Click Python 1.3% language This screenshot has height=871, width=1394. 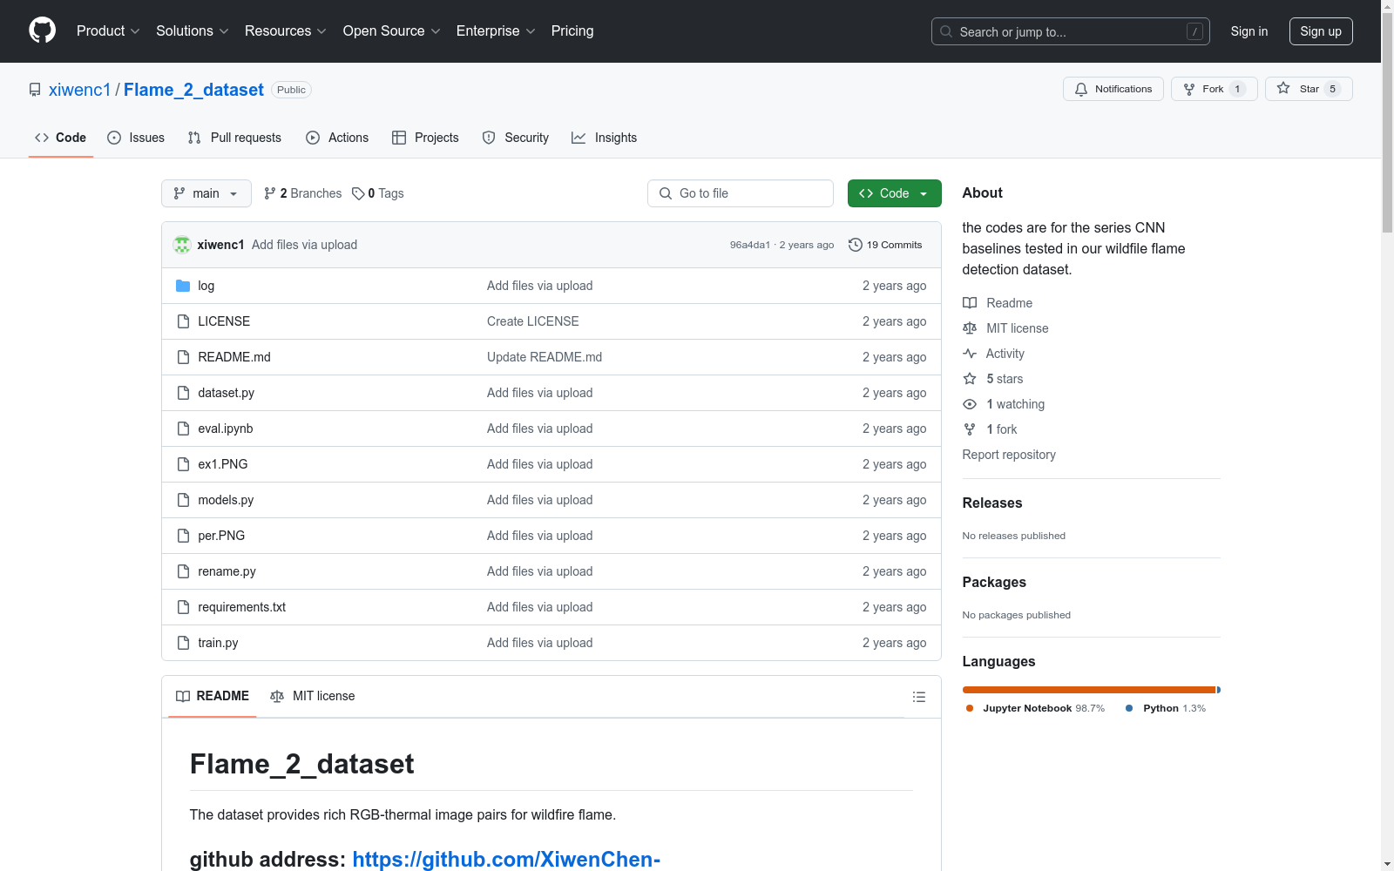click(x=1166, y=708)
